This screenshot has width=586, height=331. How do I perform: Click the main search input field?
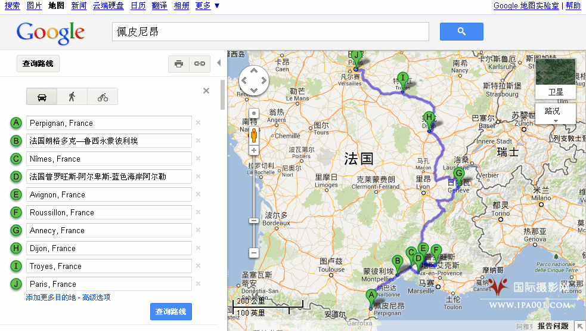click(270, 32)
